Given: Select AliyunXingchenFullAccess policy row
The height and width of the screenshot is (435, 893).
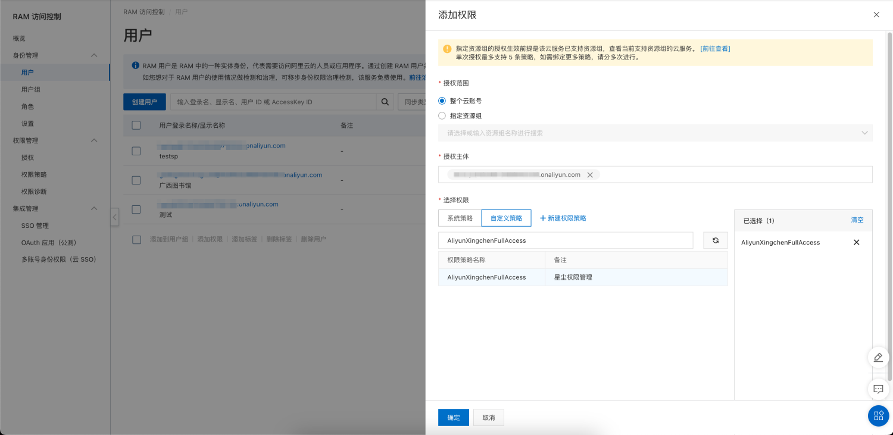Looking at the screenshot, I should pyautogui.click(x=583, y=277).
